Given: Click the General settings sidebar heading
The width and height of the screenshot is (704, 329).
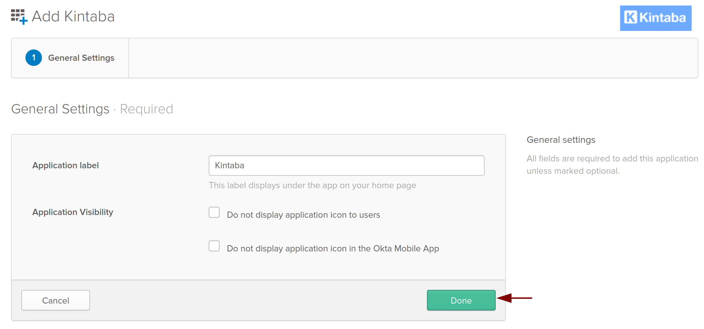Looking at the screenshot, I should [561, 140].
